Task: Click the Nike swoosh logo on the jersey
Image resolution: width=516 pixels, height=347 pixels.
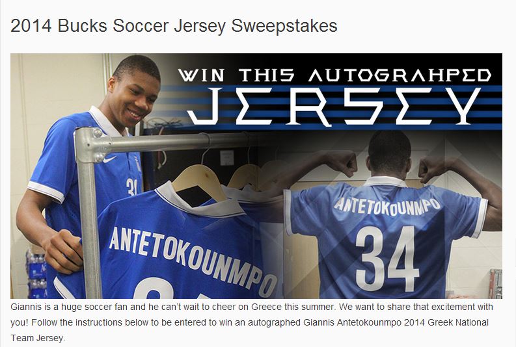Action: coord(109,159)
